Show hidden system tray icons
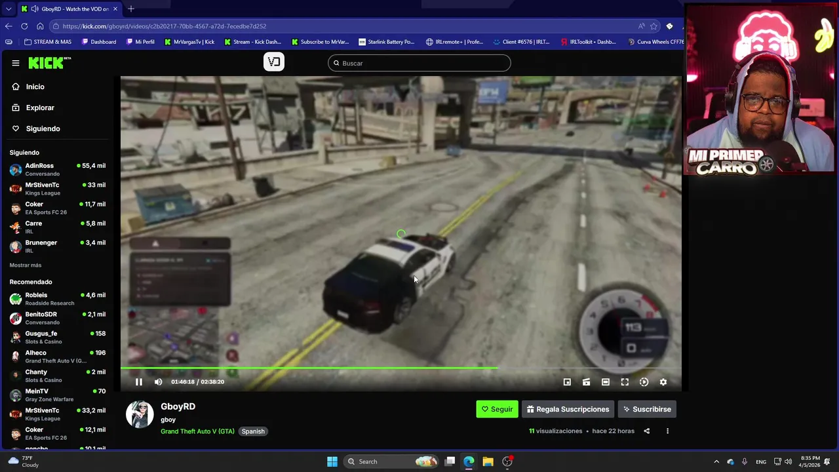Viewport: 839px width, 472px height. [x=716, y=462]
